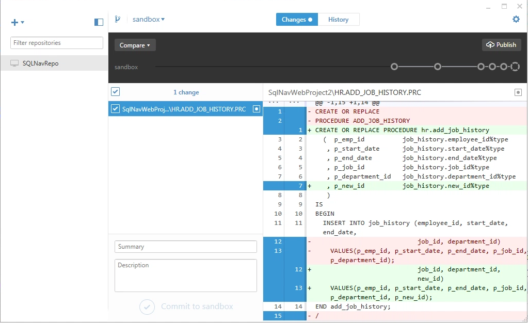Publish the sandbox branch
This screenshot has height=323, width=528.
(x=501, y=45)
